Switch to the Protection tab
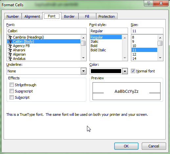 tap(107, 16)
